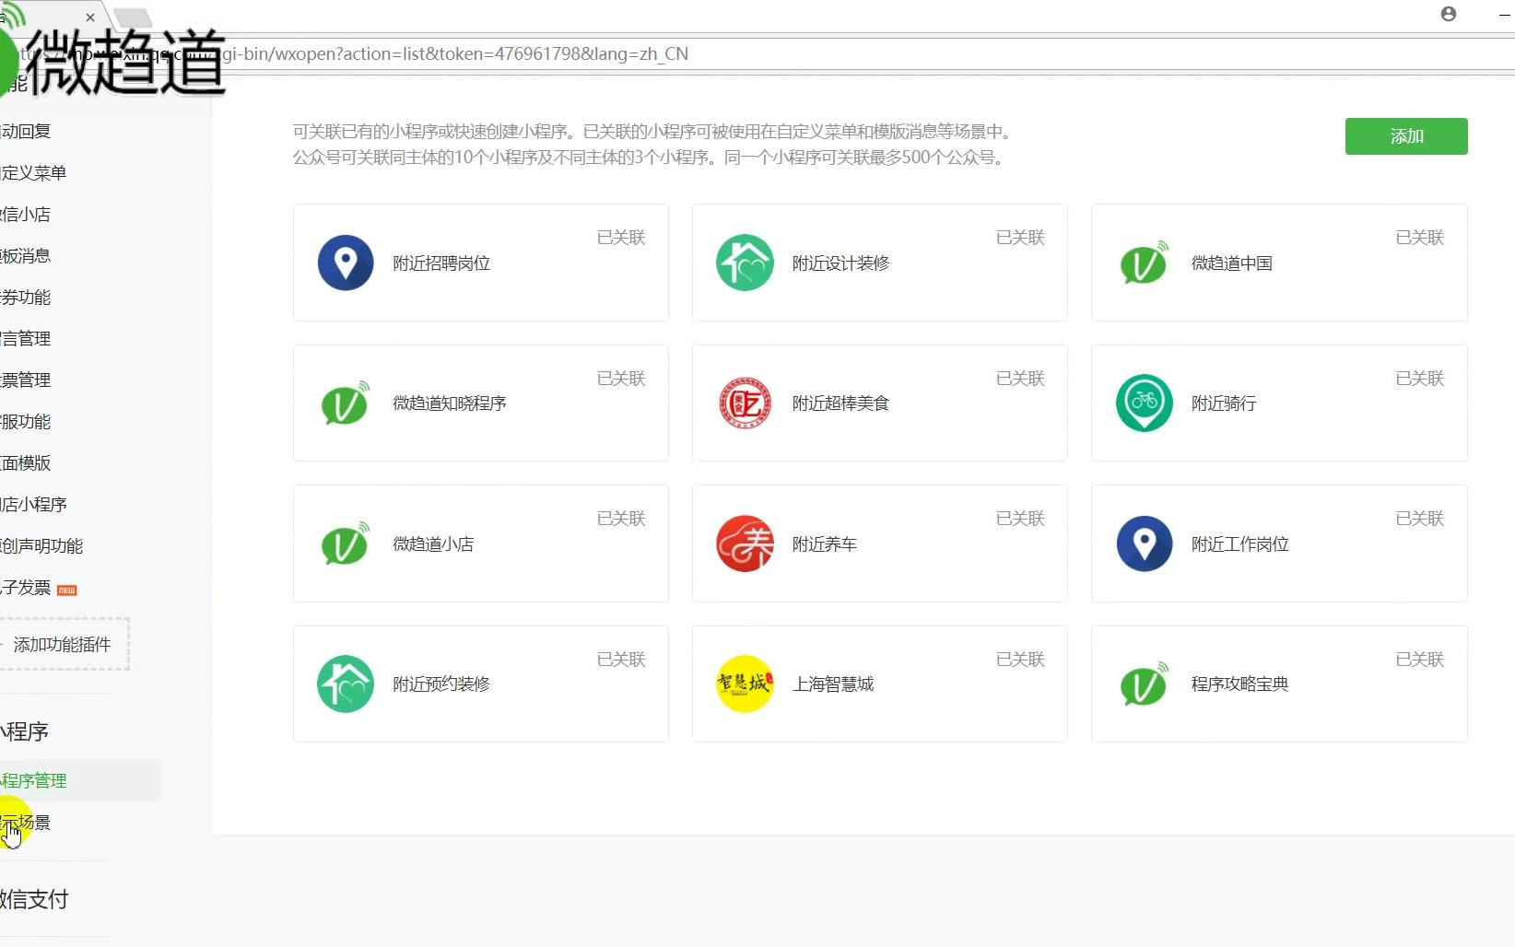
Task: Click 已关联 status on 附近超棒美食 card
Action: (x=1020, y=378)
